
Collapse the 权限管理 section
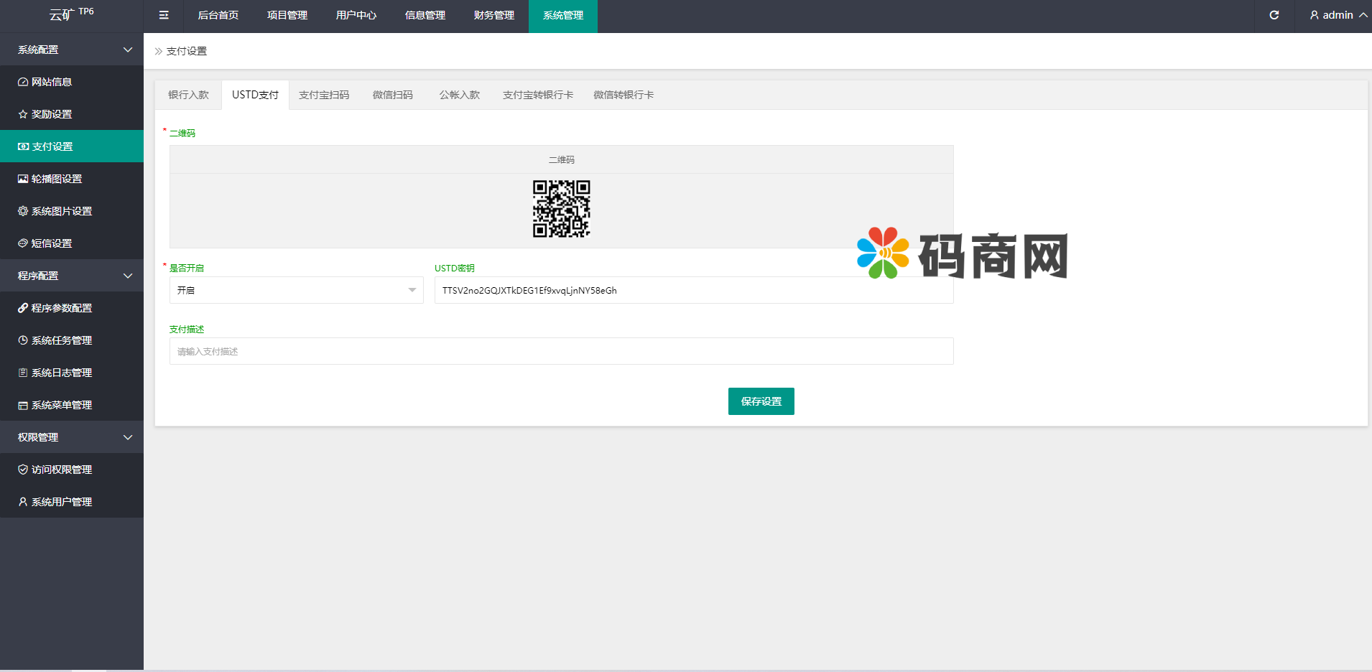(x=72, y=437)
